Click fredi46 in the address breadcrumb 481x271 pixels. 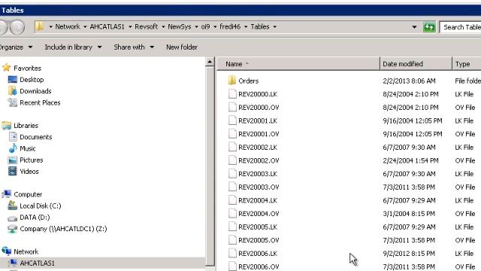[x=230, y=27]
